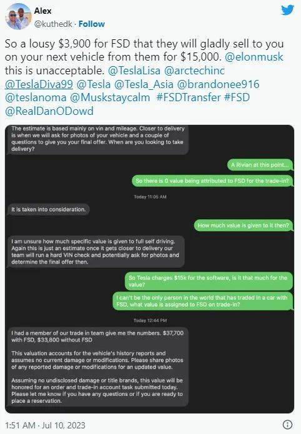Browse the #FSDTransfer hashtag
301x434 pixels.
click(x=189, y=97)
